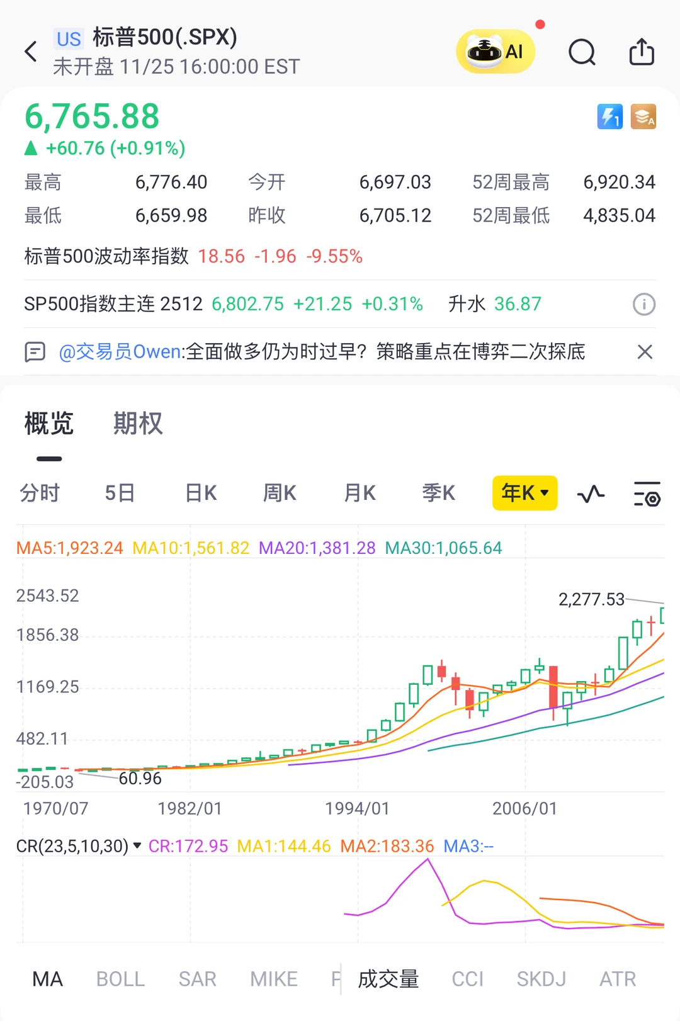The image size is (680, 1021).
Task: Tap the MA10:1,561.82 legend label
Action: tap(191, 548)
